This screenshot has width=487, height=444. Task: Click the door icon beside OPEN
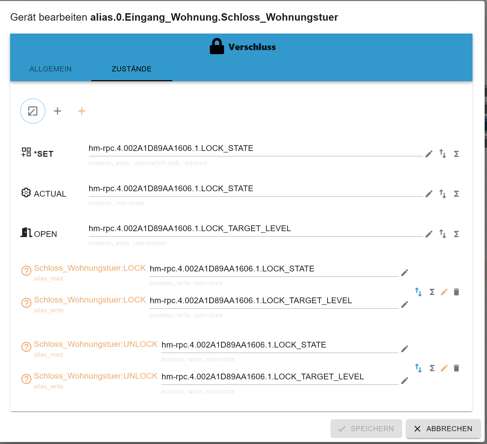pos(26,232)
